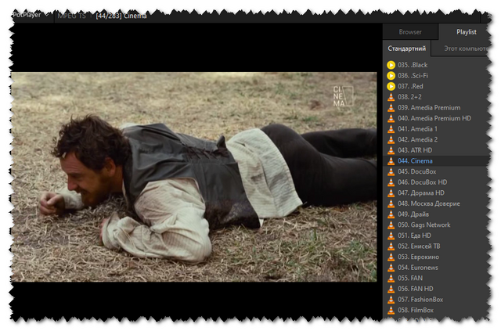501x331 pixels.
Task: Click the cone icon beside 057. FashionBox
Action: coord(391,300)
